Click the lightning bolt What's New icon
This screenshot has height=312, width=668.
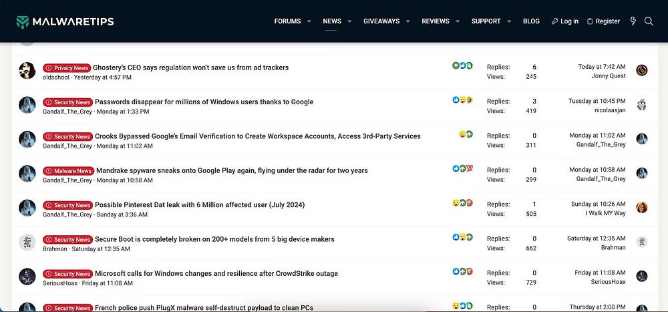click(x=633, y=21)
